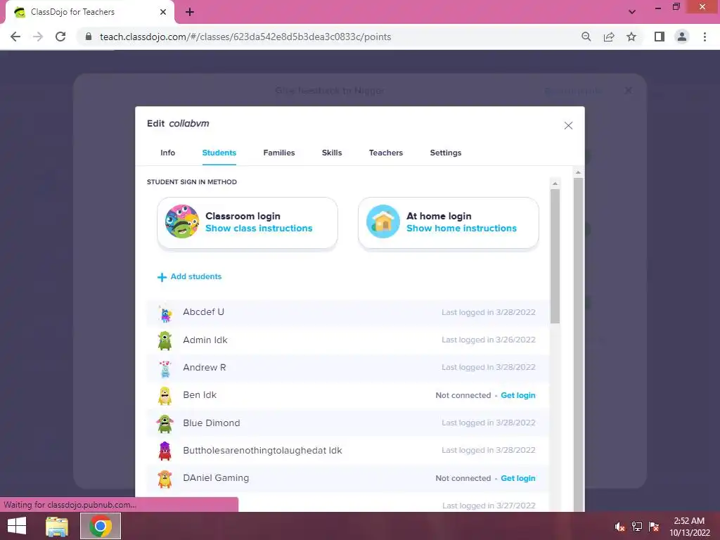Click Chrome taskbar icon
720x540 pixels.
click(x=101, y=526)
